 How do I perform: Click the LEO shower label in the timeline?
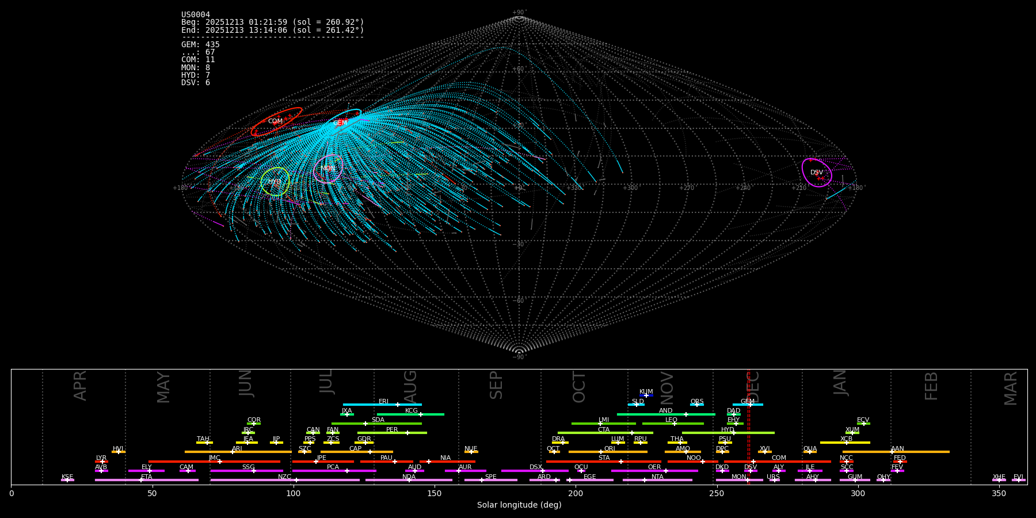[x=671, y=420]
